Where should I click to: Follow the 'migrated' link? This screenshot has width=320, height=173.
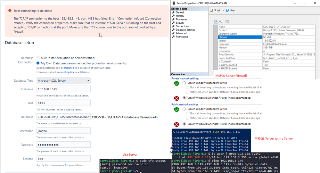69,68
